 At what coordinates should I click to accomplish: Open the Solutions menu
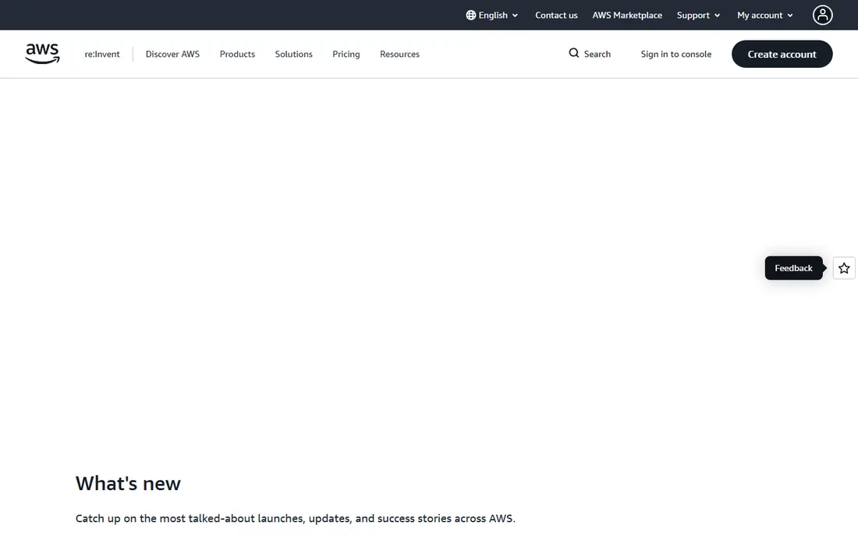click(x=294, y=54)
